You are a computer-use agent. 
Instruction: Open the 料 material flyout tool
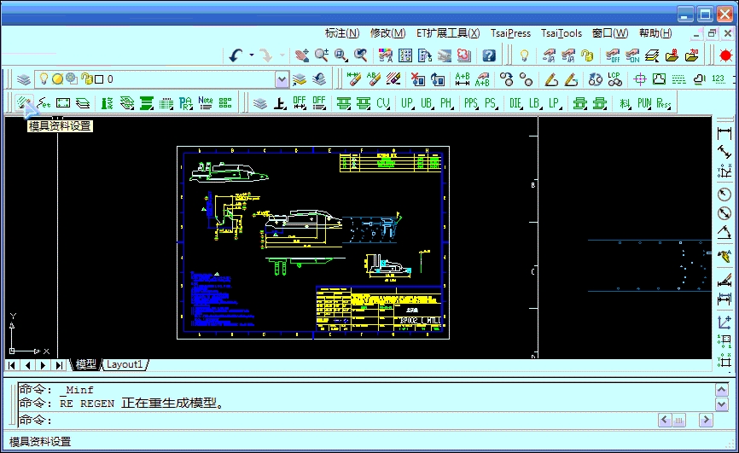pos(625,102)
